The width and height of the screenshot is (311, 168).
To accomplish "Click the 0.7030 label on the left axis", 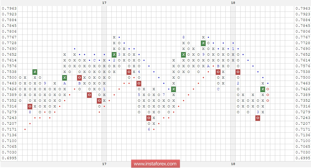I will point(9,152).
